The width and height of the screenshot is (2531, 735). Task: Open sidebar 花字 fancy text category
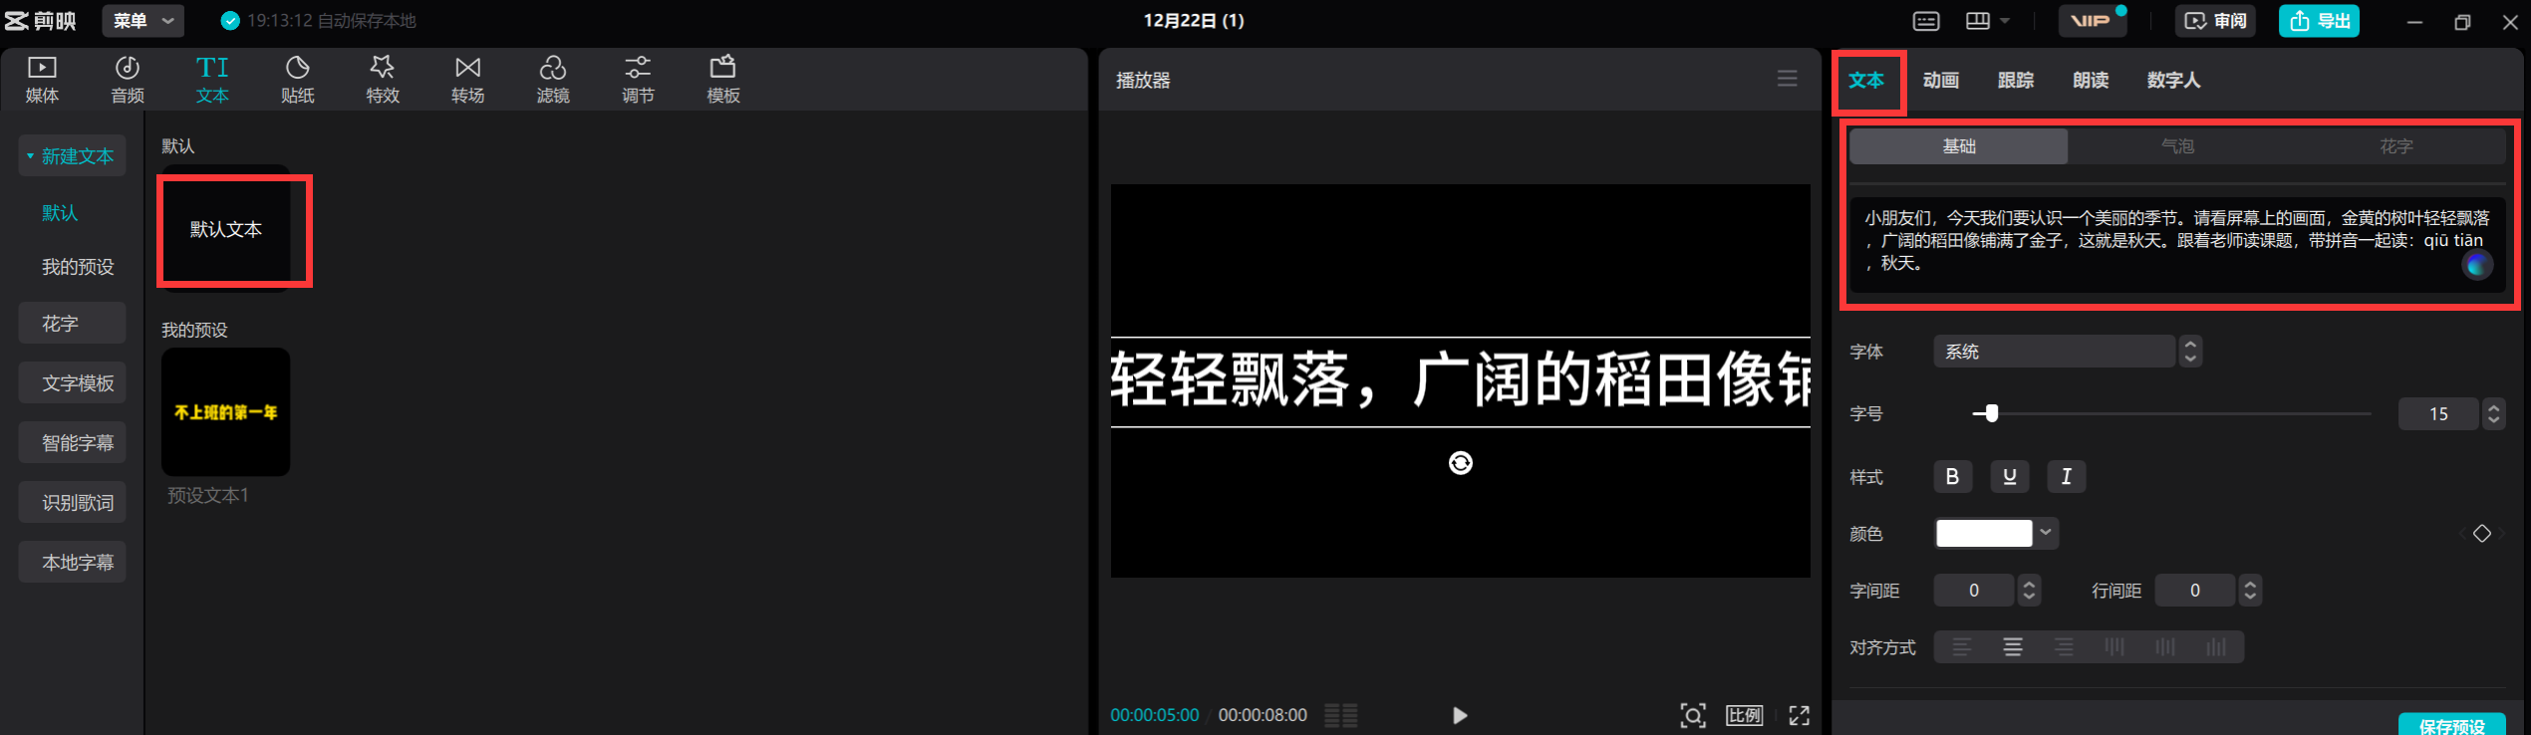click(x=72, y=324)
